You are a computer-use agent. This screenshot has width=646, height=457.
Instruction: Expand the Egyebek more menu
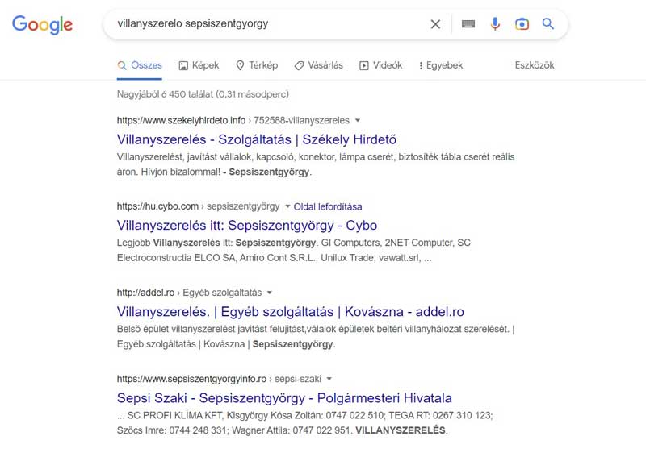441,65
